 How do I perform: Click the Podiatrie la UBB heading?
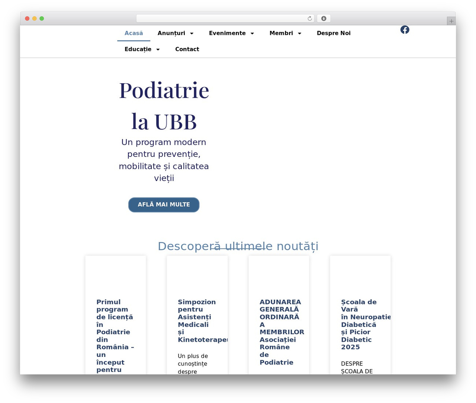pyautogui.click(x=164, y=106)
